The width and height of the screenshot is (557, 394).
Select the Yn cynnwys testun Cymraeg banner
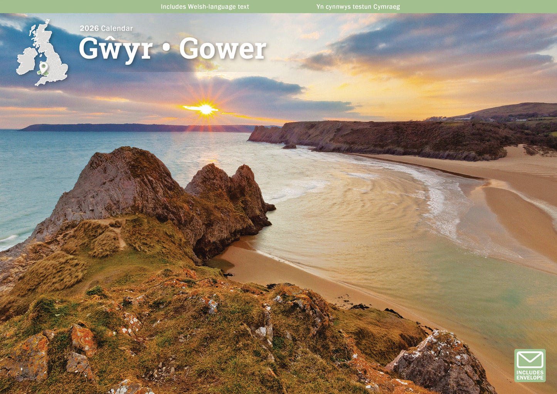(358, 6)
